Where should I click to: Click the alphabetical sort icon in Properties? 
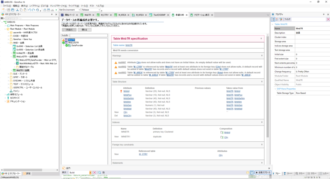[x=277, y=19]
